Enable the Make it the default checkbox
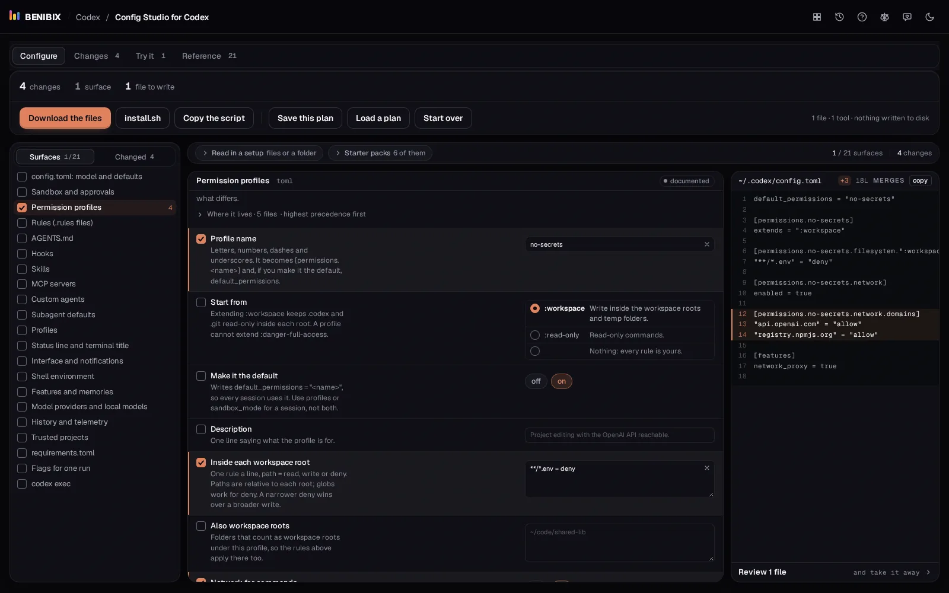949x593 pixels. [201, 376]
